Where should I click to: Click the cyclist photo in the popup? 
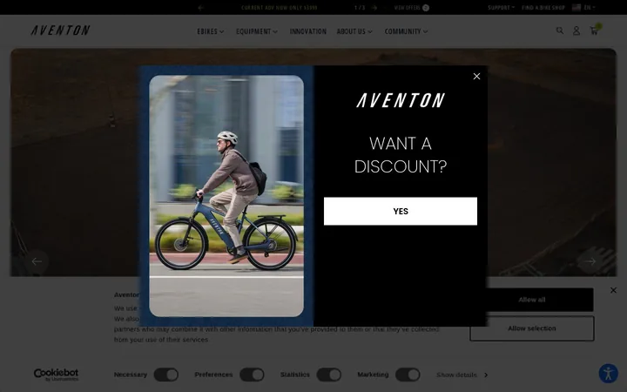(x=226, y=196)
